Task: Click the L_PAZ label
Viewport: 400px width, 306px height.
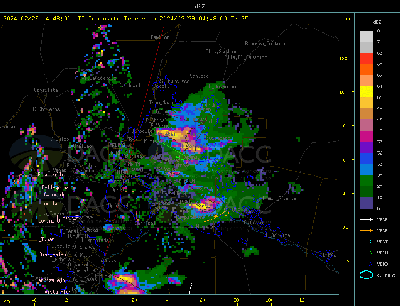Action: 329,255
